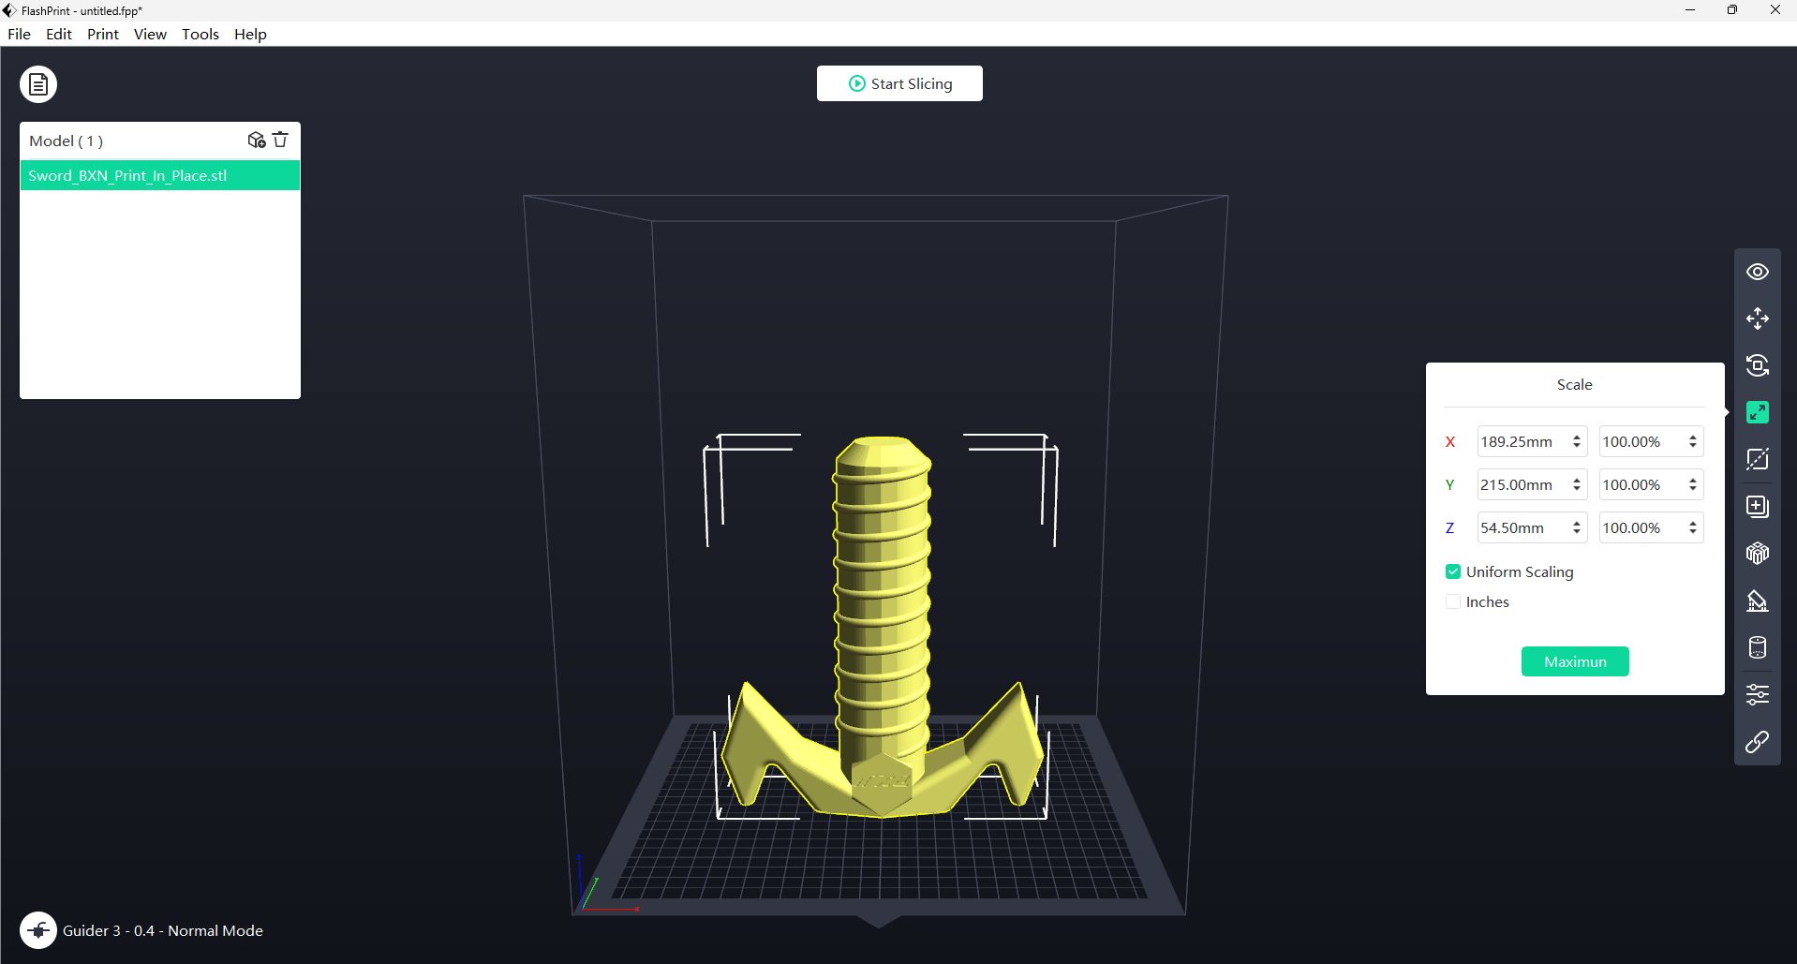This screenshot has width=1797, height=964.
Task: Open the file list document icon
Action: pyautogui.click(x=38, y=84)
